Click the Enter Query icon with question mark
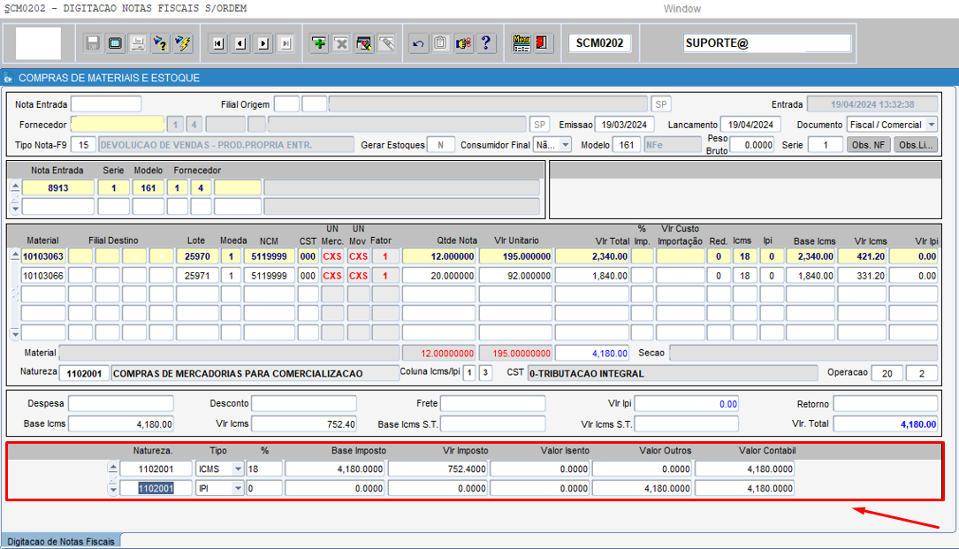 [160, 42]
